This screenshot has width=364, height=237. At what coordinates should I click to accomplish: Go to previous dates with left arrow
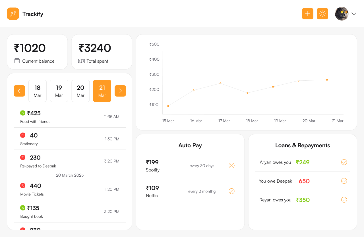[19, 91]
